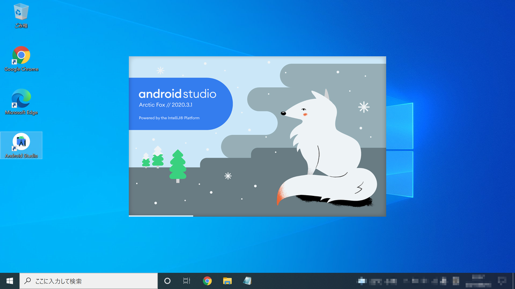515x289 pixels.
Task: Open Cortana circle button on taskbar
Action: click(x=167, y=281)
